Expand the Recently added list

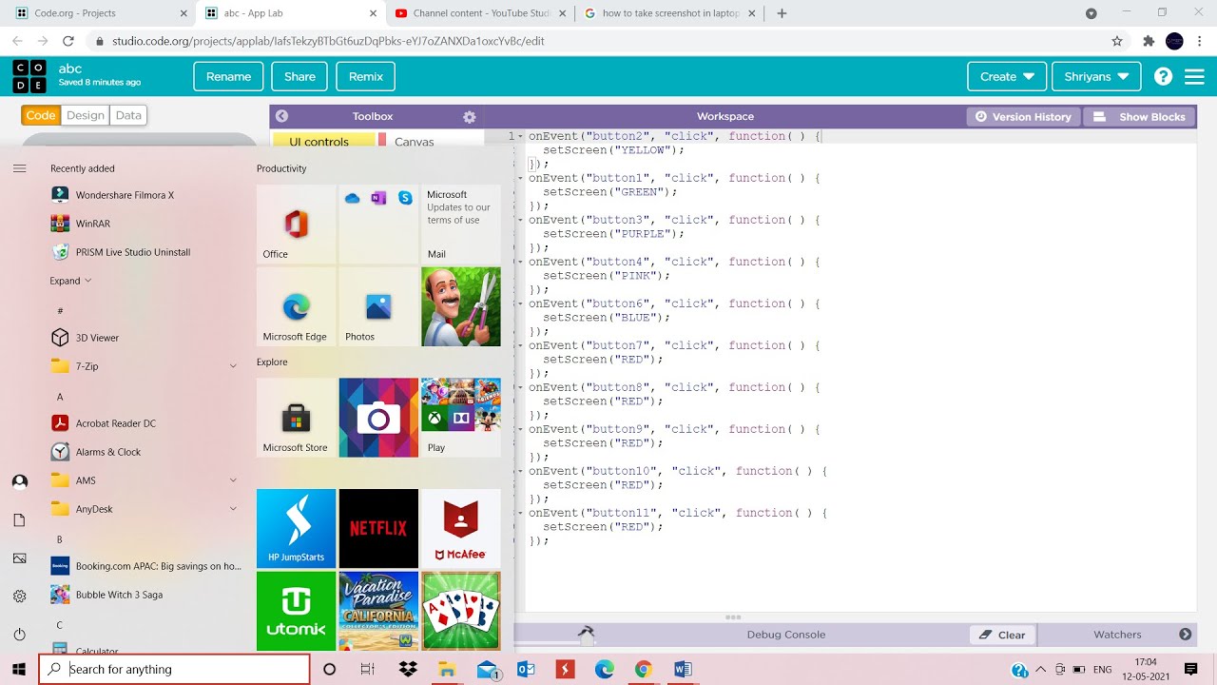pos(70,281)
